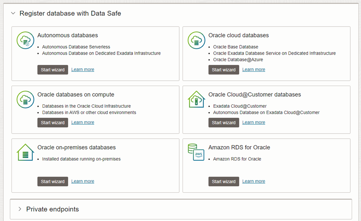
Task: Click the Oracle databases on compute icon
Action: (x=26, y=99)
